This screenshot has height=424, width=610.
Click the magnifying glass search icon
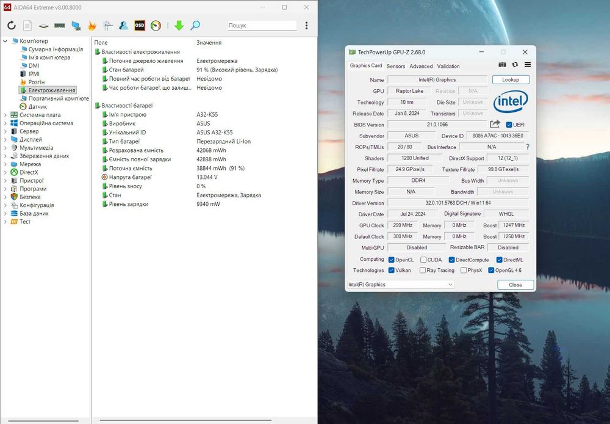pos(195,26)
